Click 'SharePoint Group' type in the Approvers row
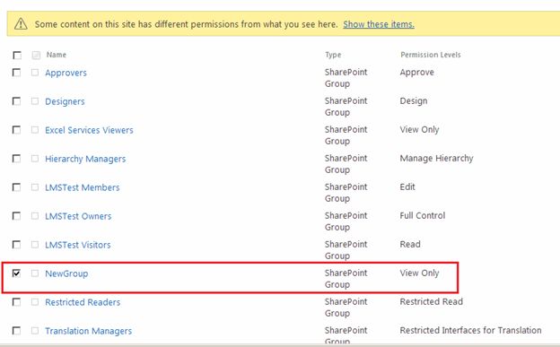 346,78
